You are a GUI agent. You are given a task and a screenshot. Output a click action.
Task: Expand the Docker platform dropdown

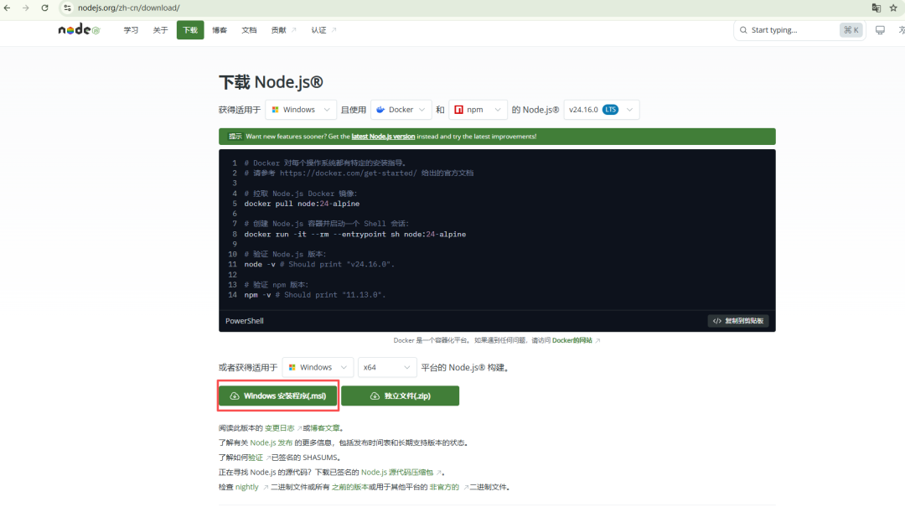click(401, 110)
